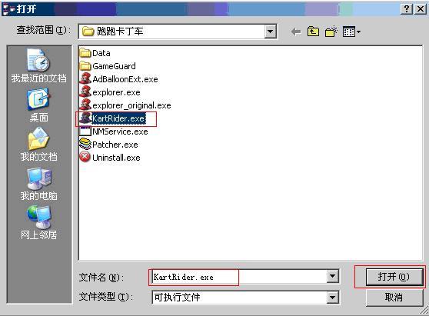Viewport: 429px width, 316px height.
Task: Select the Uninstall.exe file
Action: pyautogui.click(x=110, y=158)
